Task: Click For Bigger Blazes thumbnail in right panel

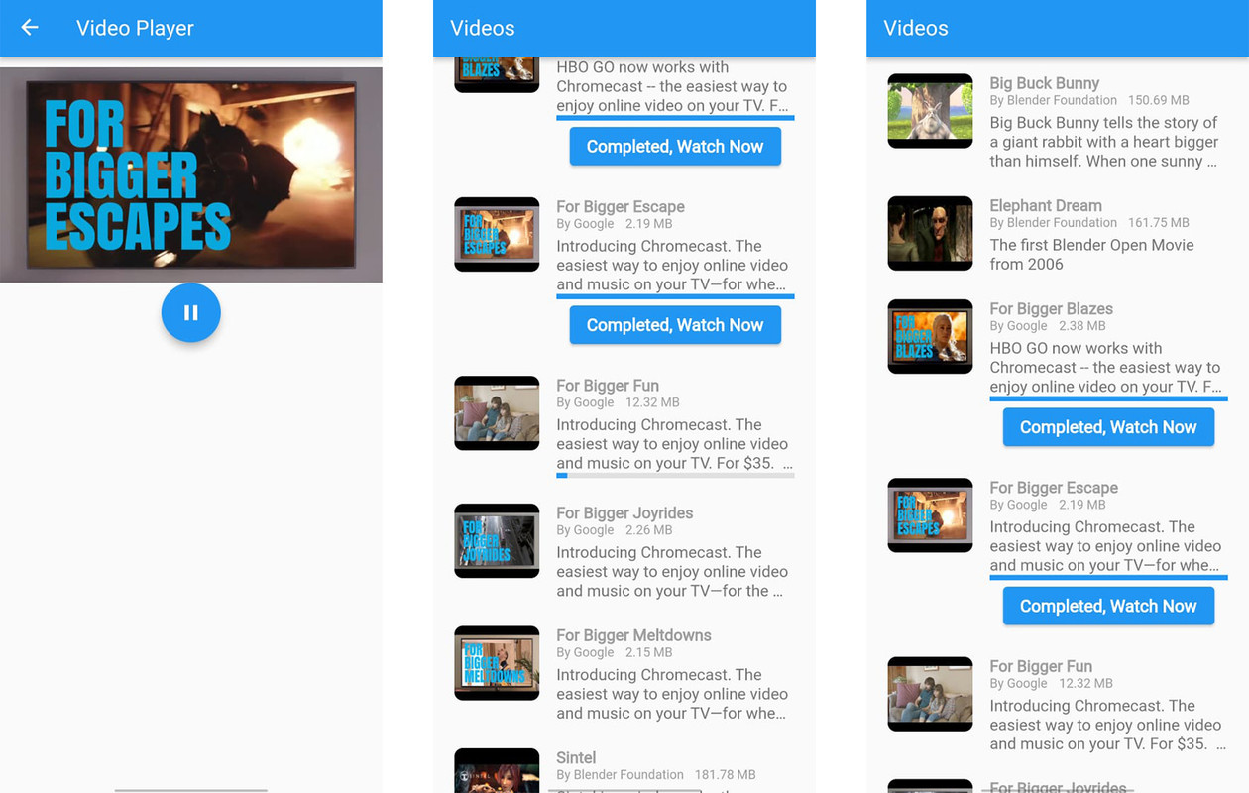Action: pos(930,337)
